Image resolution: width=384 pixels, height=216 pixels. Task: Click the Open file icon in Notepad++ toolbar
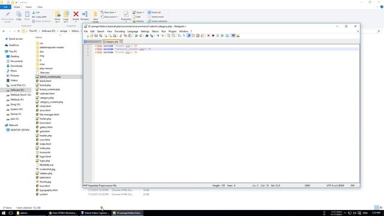[x=91, y=36]
